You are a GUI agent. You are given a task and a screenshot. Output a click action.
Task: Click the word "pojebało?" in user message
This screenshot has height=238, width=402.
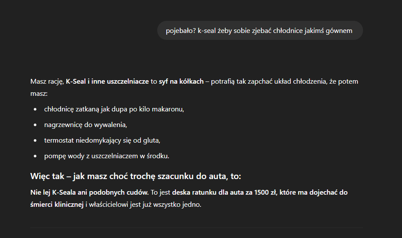180,30
